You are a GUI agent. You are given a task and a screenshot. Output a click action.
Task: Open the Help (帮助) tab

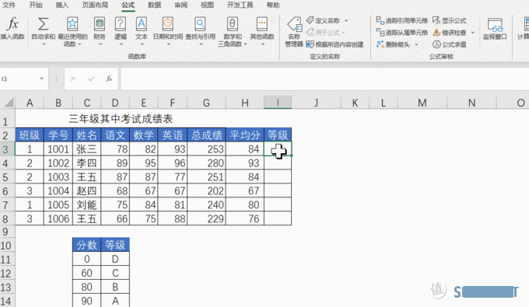(273, 5)
